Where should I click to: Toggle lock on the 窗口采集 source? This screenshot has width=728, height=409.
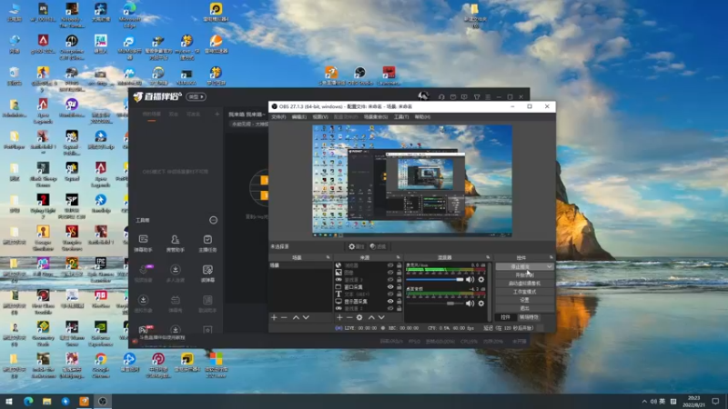click(x=399, y=287)
